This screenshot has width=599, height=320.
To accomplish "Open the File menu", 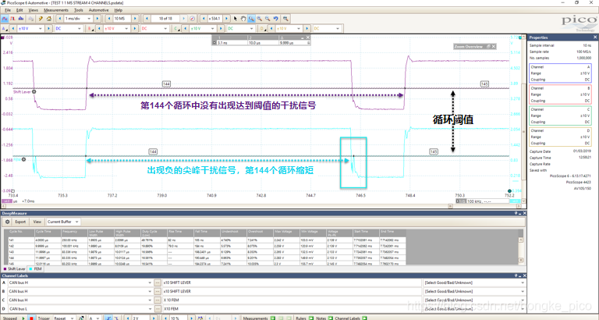I will click(8, 10).
